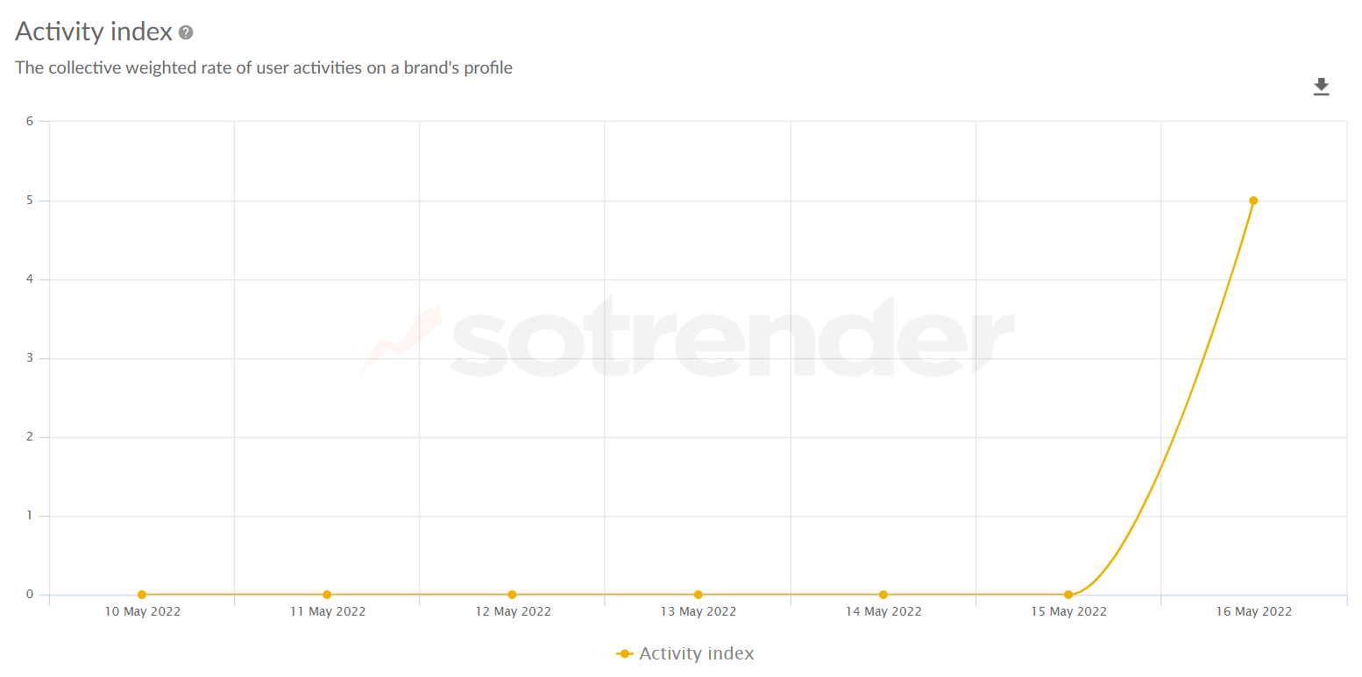Select the 10 May 2022 data point
Viewport: 1362px width, 677px height.
coord(142,595)
